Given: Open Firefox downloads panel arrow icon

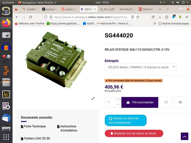Looking at the screenshot, I should pyautogui.click(x=160, y=17).
